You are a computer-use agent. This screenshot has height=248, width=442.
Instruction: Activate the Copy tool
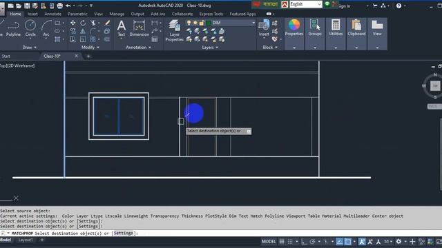[73, 31]
